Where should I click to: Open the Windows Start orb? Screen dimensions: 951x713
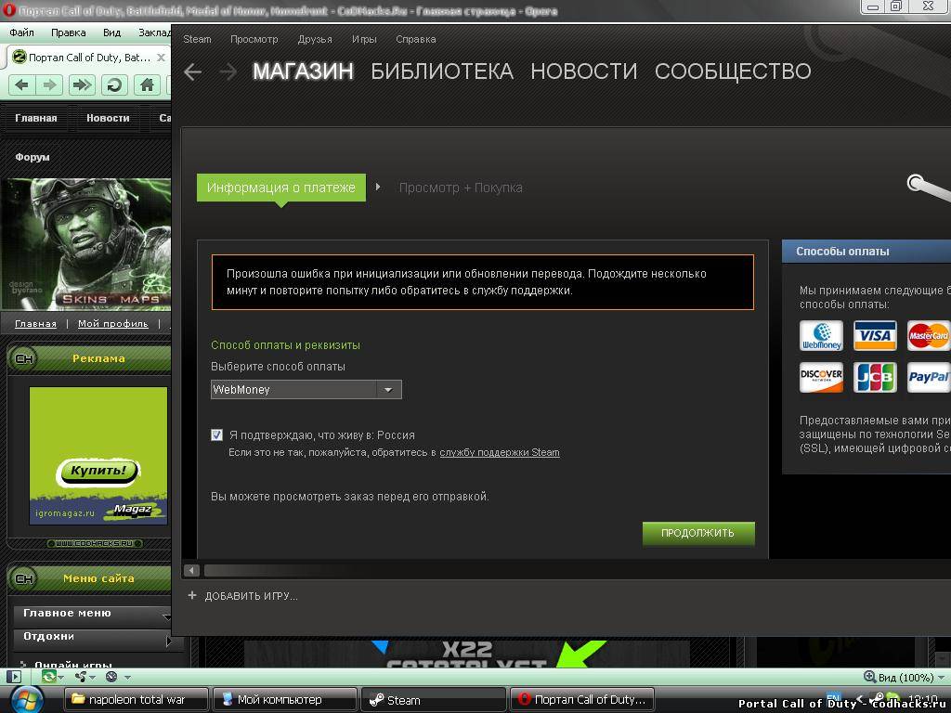[x=25, y=699]
